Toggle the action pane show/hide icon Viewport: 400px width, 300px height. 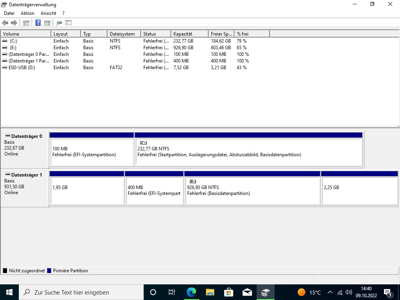click(47, 23)
